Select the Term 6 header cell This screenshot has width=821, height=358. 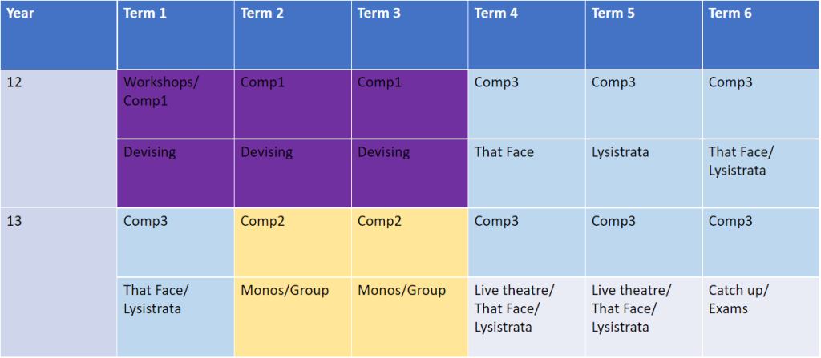pyautogui.click(x=761, y=34)
